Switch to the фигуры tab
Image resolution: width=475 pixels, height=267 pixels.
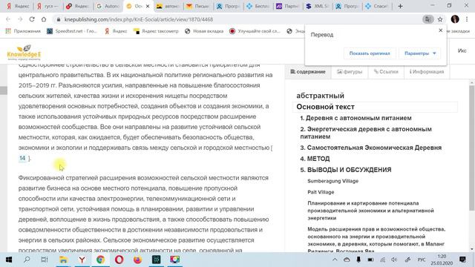(350, 72)
